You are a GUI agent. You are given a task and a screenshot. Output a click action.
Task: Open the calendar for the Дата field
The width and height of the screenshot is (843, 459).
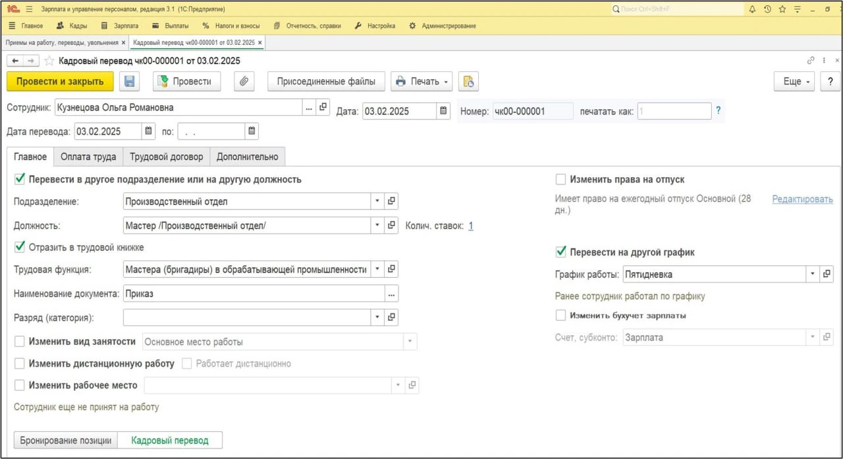[x=444, y=111]
